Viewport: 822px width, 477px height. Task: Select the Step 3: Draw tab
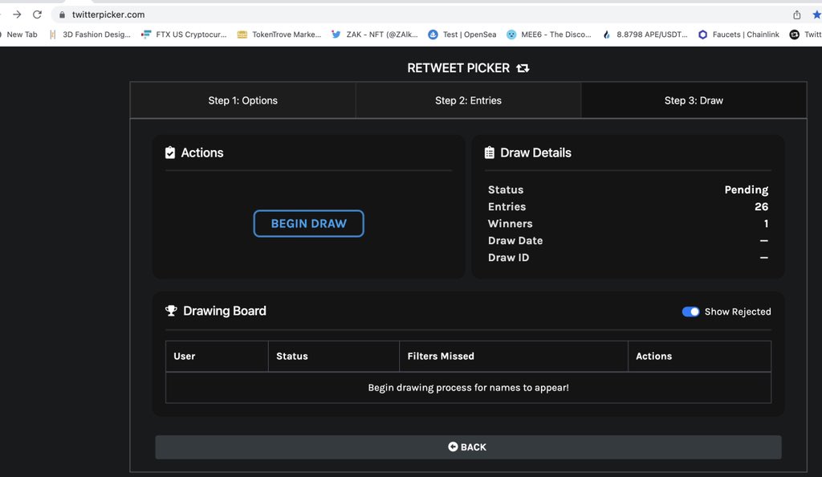pos(694,100)
